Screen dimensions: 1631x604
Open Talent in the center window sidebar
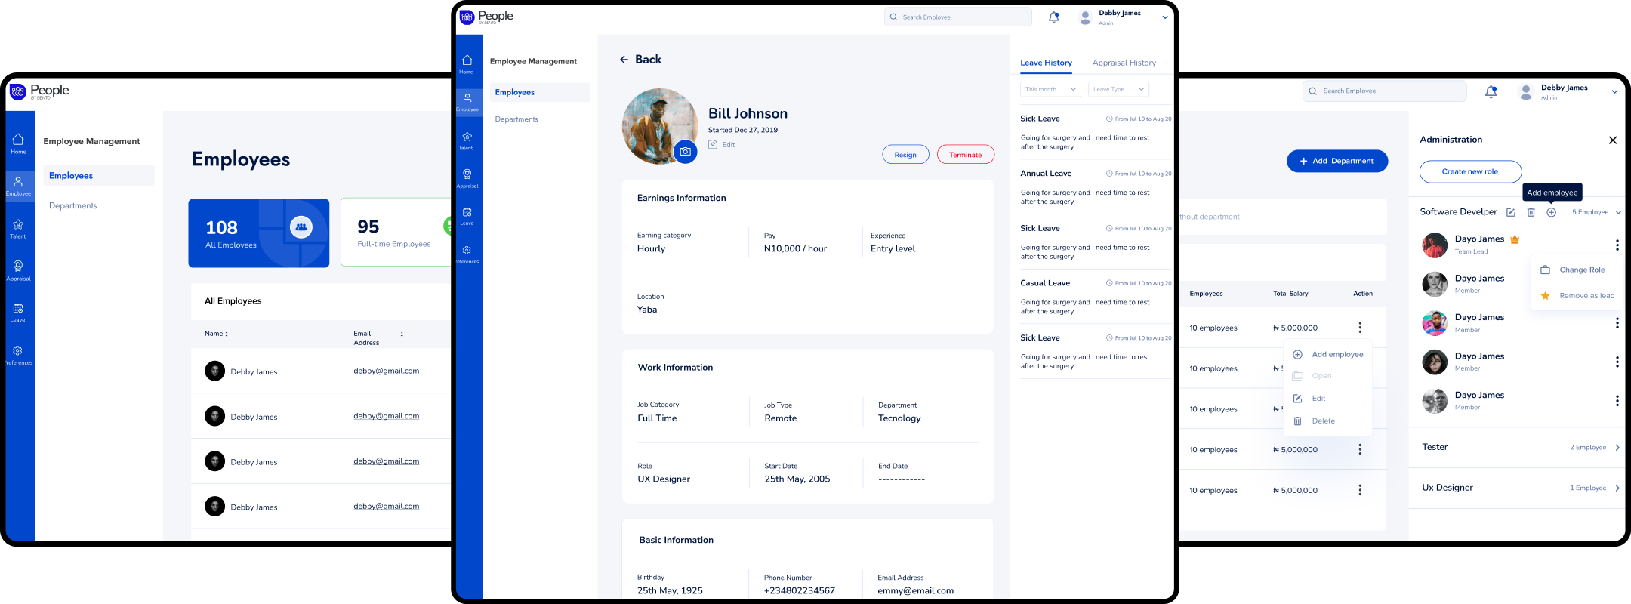click(467, 140)
